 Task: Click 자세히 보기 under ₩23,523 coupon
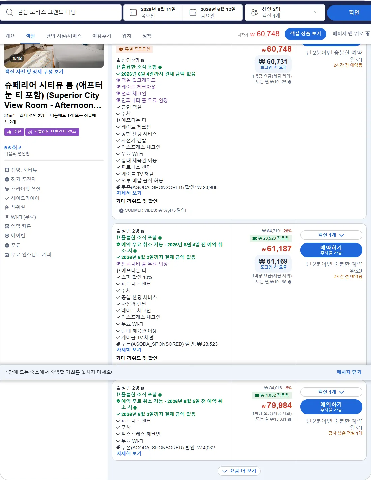[x=129, y=350]
